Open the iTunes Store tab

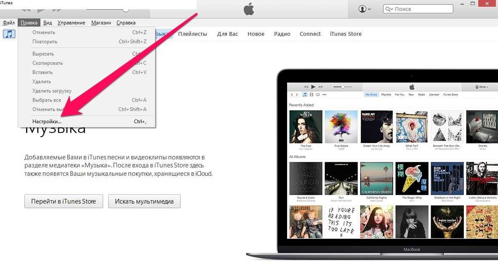click(345, 34)
